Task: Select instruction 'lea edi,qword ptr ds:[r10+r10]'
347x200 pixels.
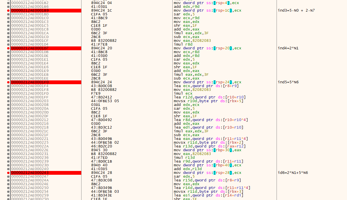Action: [x=208, y=127]
